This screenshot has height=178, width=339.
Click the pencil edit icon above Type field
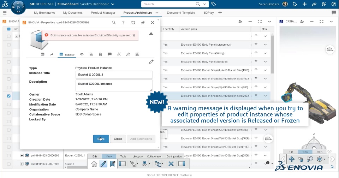151,62
